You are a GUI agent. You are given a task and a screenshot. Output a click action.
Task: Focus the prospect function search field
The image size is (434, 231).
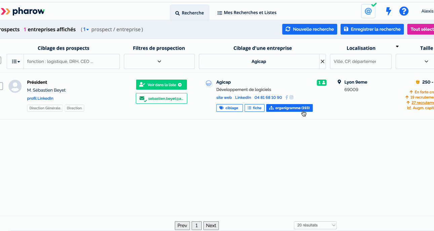pos(72,61)
